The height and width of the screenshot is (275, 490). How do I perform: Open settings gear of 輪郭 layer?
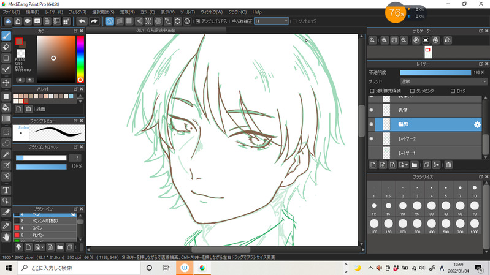(477, 124)
